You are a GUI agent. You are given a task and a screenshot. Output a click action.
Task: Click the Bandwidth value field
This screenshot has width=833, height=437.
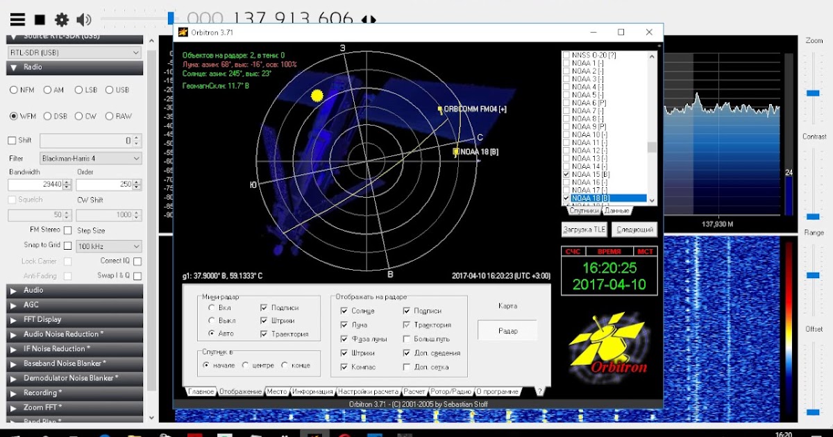pyautogui.click(x=35, y=185)
